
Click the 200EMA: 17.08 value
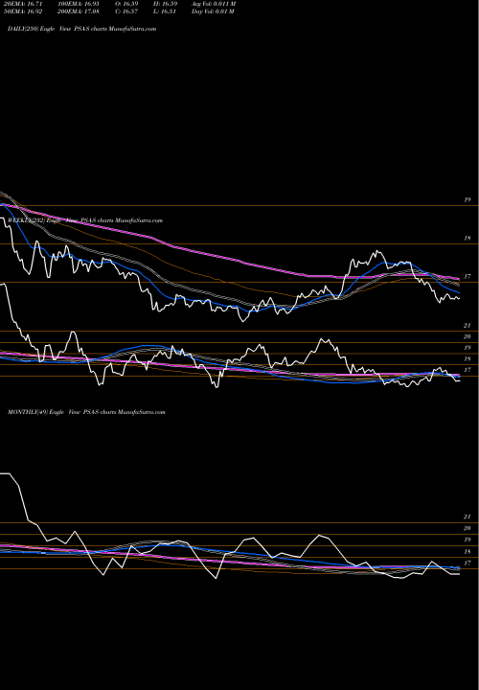[x=79, y=11]
